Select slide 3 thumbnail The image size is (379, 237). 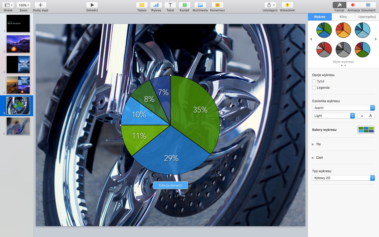[18, 65]
